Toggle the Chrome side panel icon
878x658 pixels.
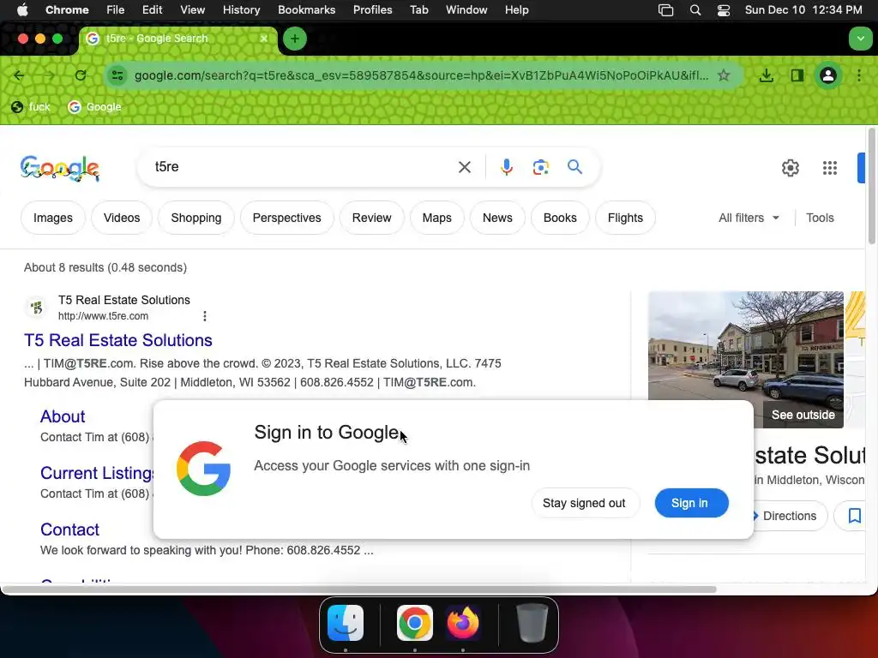(x=797, y=75)
